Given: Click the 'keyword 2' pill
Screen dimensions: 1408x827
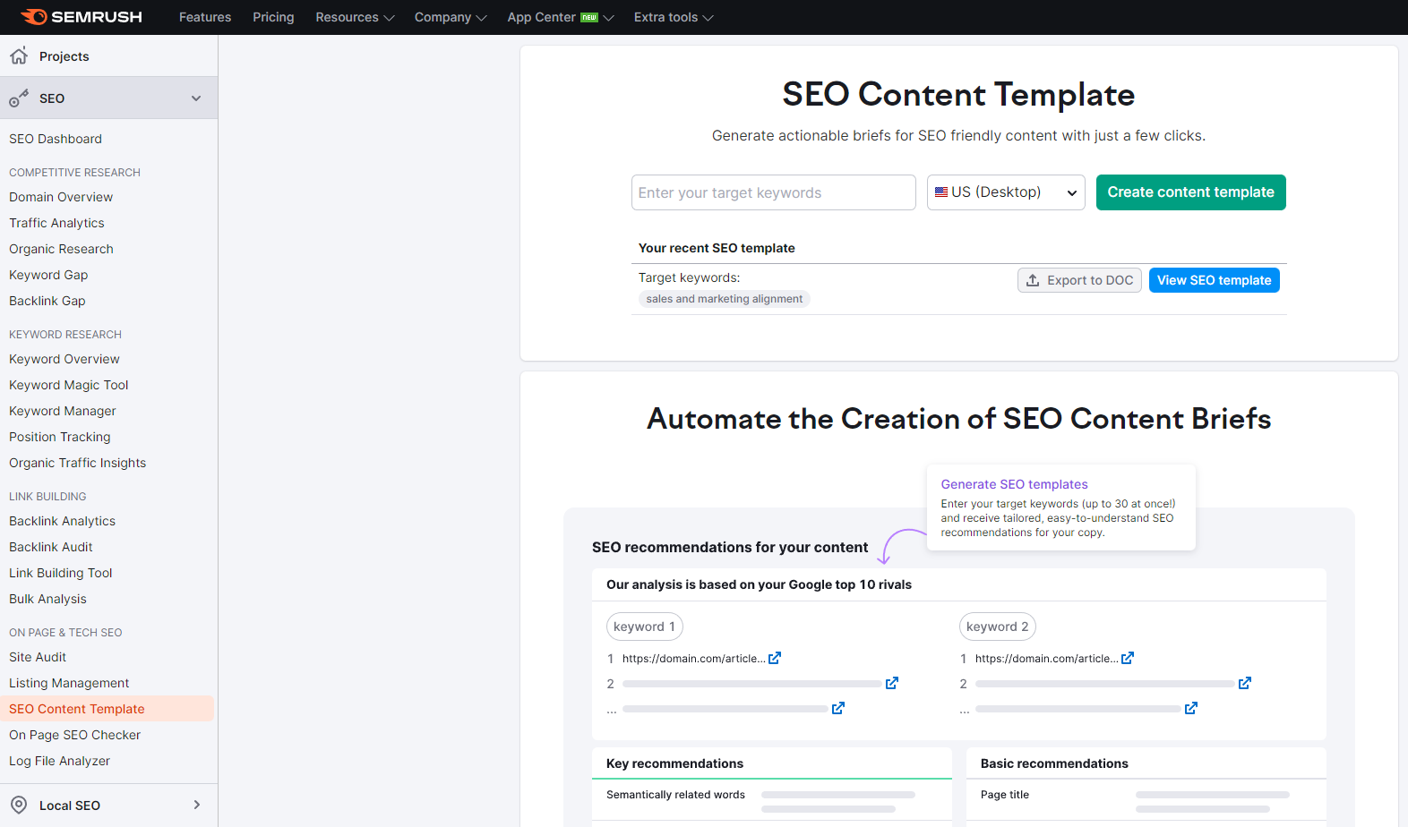Looking at the screenshot, I should point(997,627).
